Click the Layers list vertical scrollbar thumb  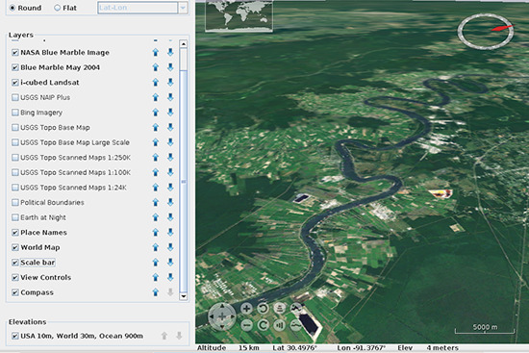coord(184,182)
